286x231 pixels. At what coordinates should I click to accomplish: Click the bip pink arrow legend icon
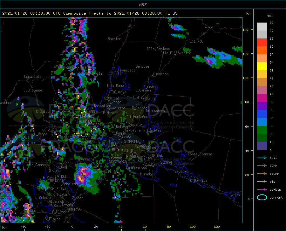click(x=262, y=182)
